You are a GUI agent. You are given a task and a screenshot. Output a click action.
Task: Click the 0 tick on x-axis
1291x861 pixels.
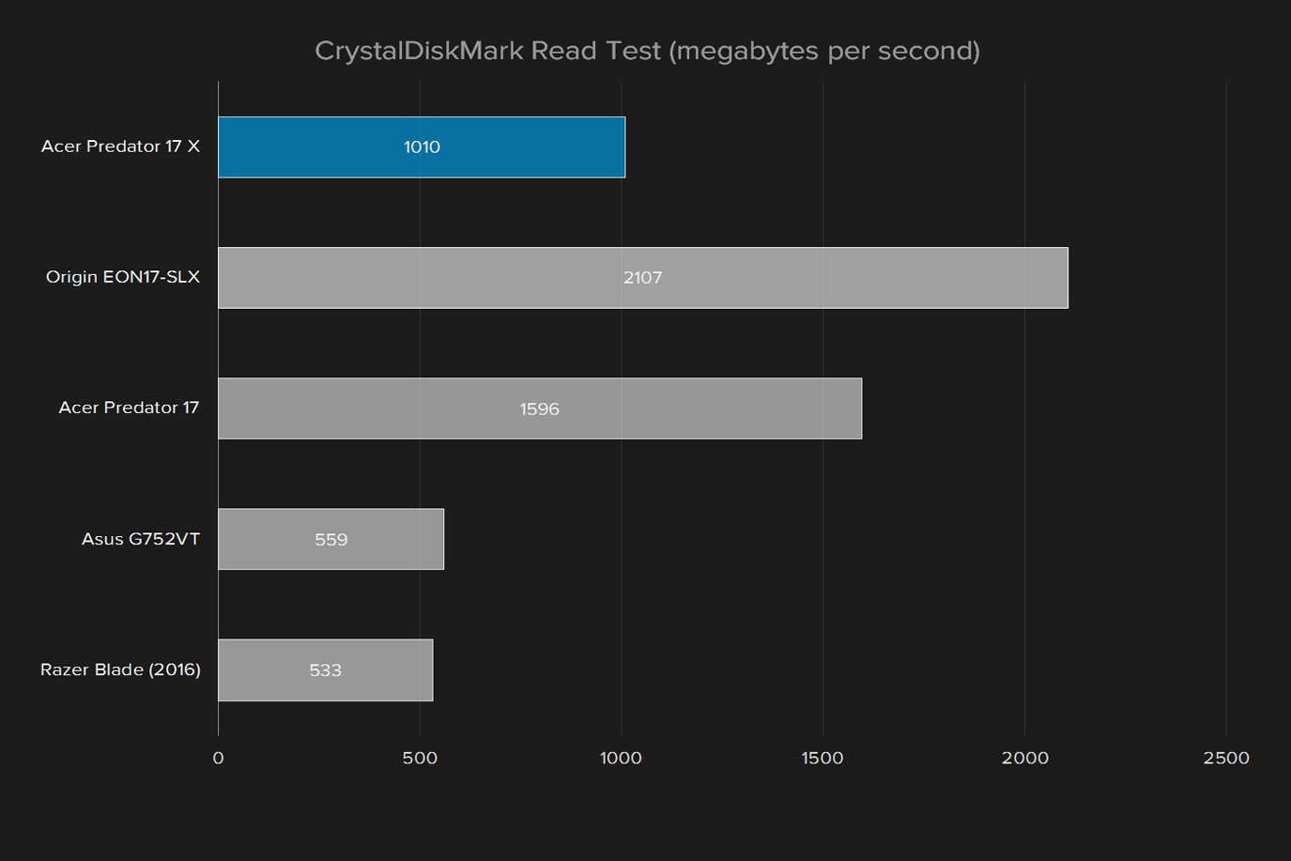point(219,759)
